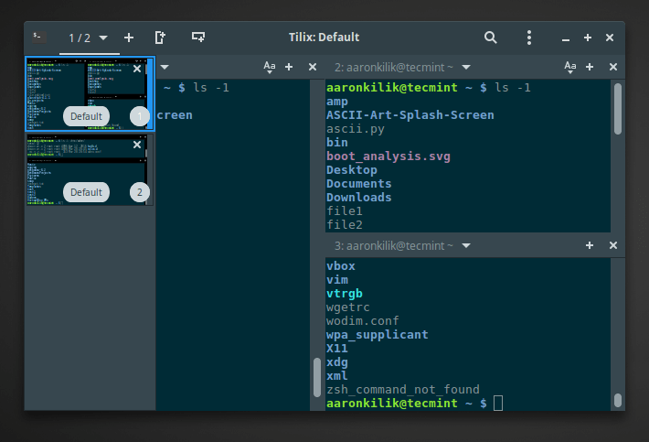
Task: Open the 1 / 2 session switcher dropdown
Action: click(88, 38)
